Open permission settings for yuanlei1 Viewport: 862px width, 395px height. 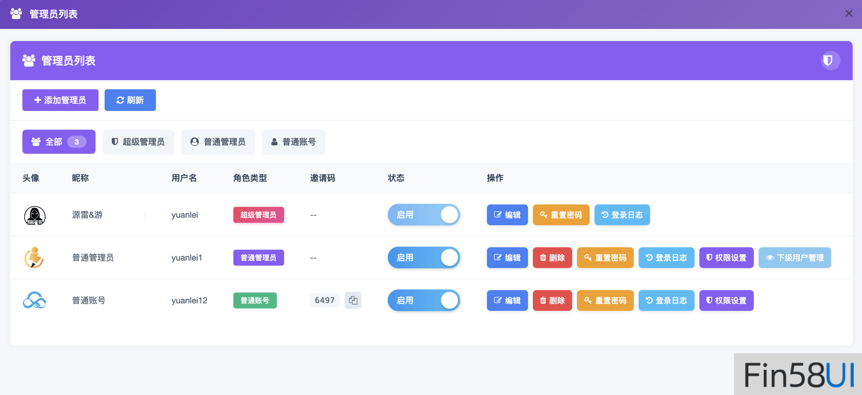coord(726,258)
